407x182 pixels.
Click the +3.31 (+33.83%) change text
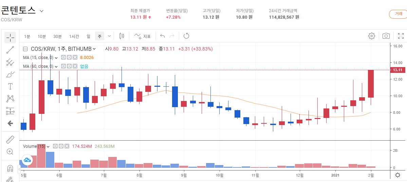tap(196, 49)
